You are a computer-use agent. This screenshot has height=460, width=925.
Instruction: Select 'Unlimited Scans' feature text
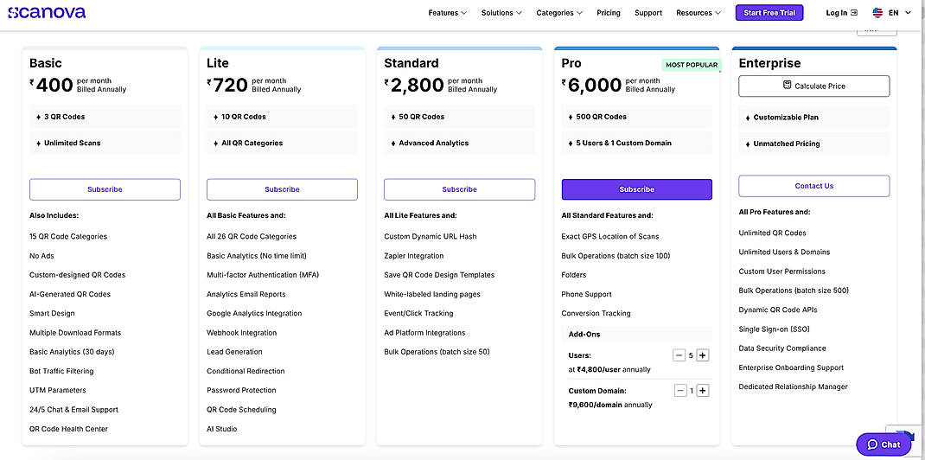click(x=72, y=143)
